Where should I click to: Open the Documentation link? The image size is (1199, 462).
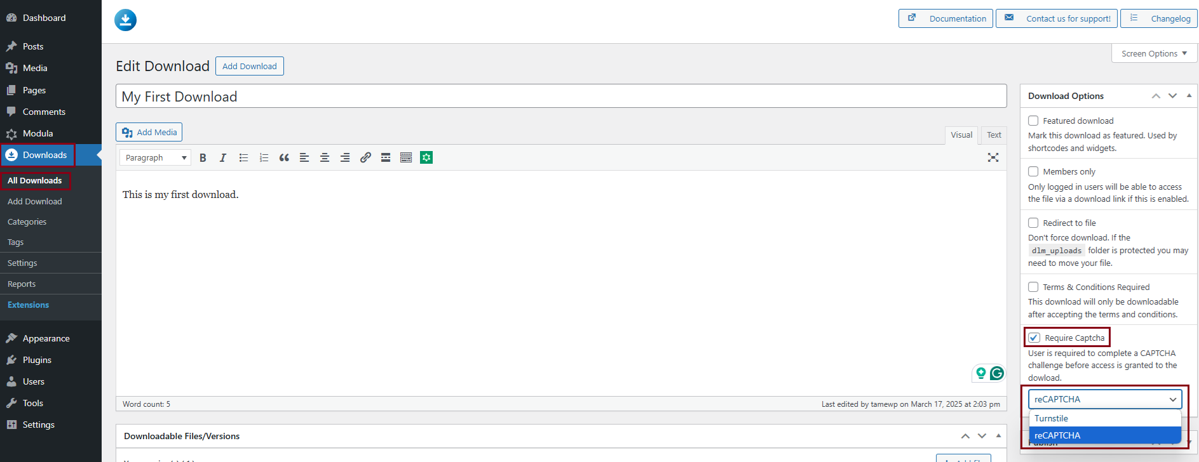[945, 18]
